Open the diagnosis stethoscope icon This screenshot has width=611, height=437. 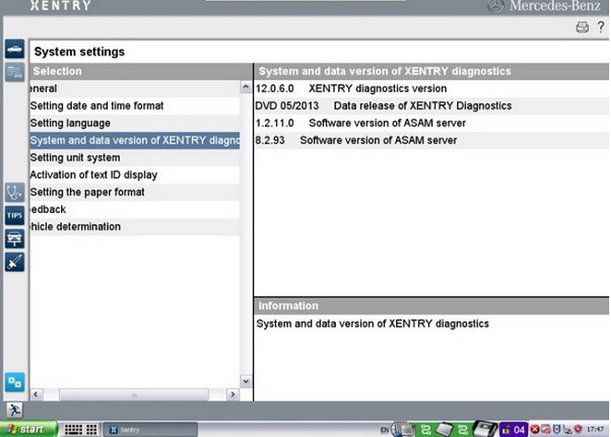[15, 193]
